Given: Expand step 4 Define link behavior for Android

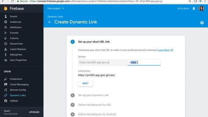Looking at the screenshot, I should tap(97, 114).
